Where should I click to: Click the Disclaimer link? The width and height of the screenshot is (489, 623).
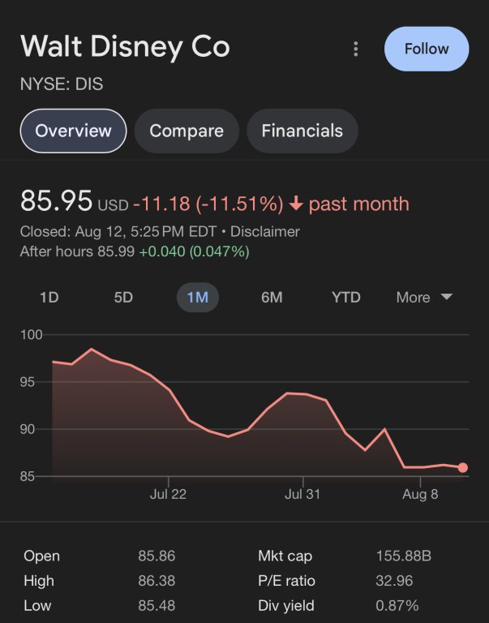pyautogui.click(x=265, y=231)
